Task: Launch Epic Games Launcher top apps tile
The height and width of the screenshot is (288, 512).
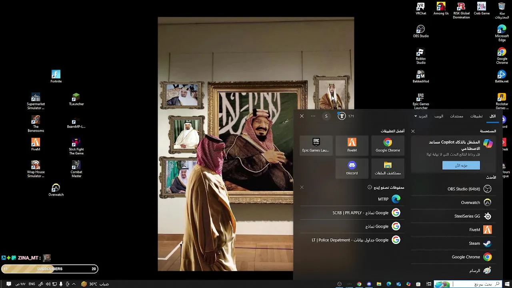Action: click(316, 145)
